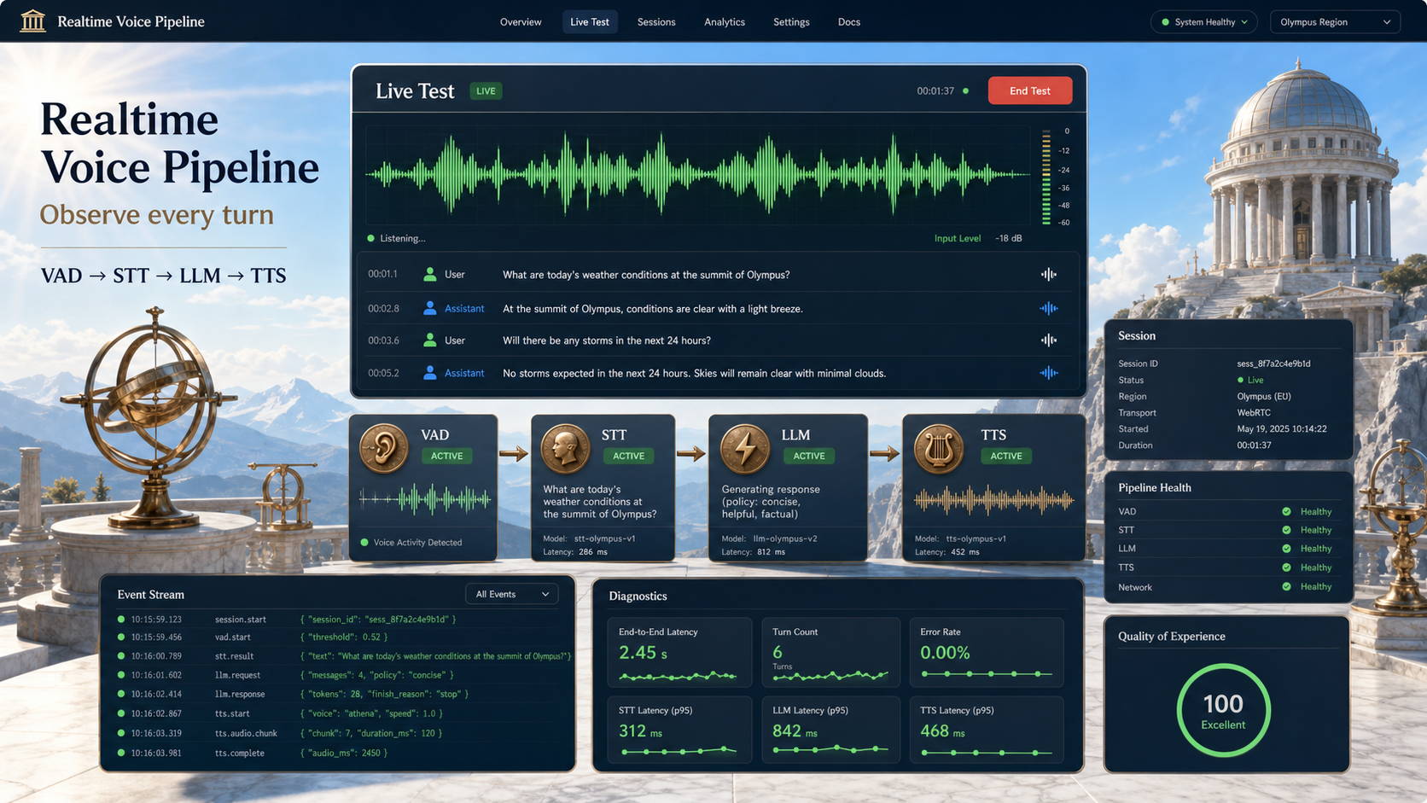
Task: Click the LLM Latency (p95) 842 ms value
Action: click(x=795, y=731)
